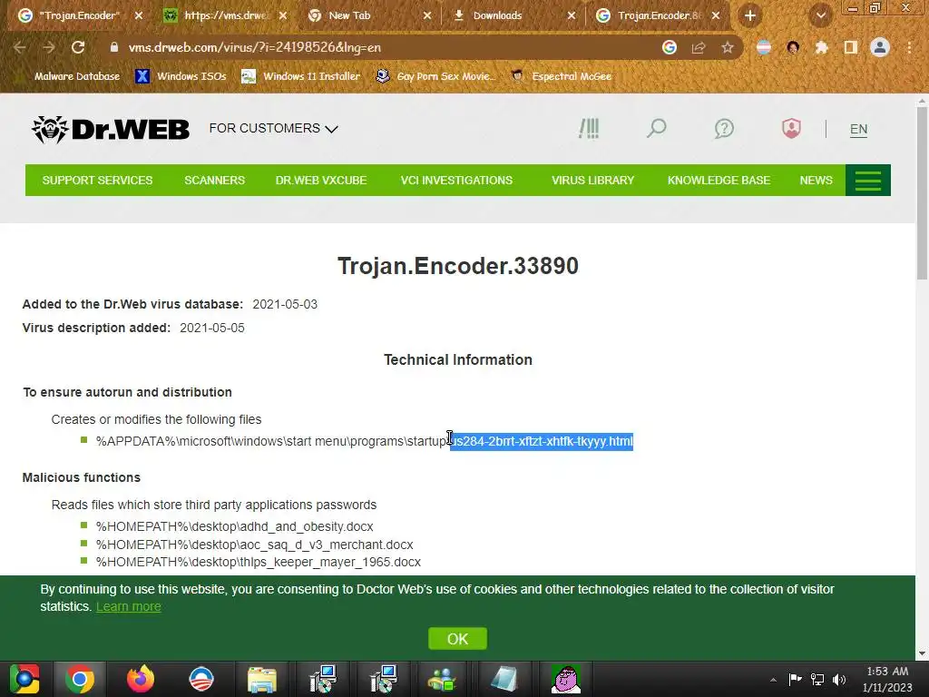This screenshot has width=929, height=697.
Task: Open a new browser tab
Action: [x=750, y=15]
